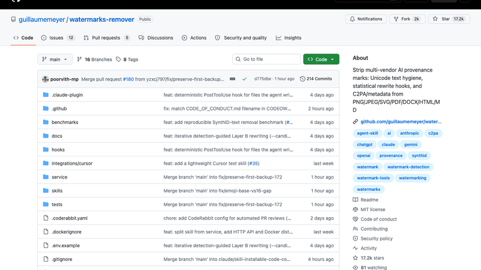Open the Actions tab
This screenshot has width=481, height=270.
pyautogui.click(x=194, y=38)
